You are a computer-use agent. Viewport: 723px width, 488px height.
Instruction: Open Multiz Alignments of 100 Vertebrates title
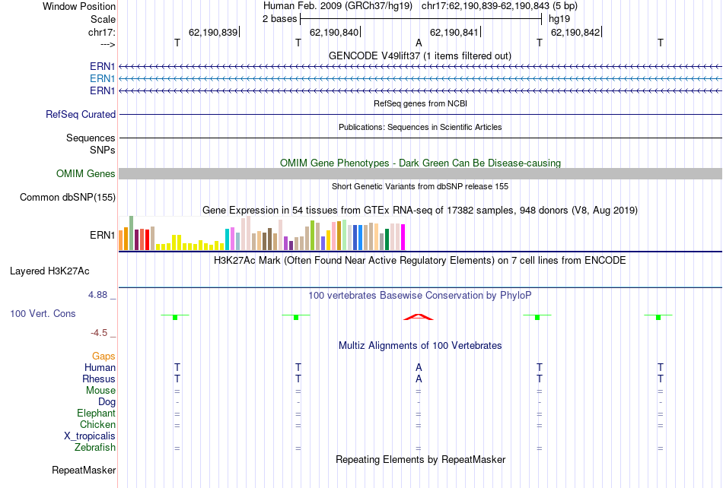point(420,346)
